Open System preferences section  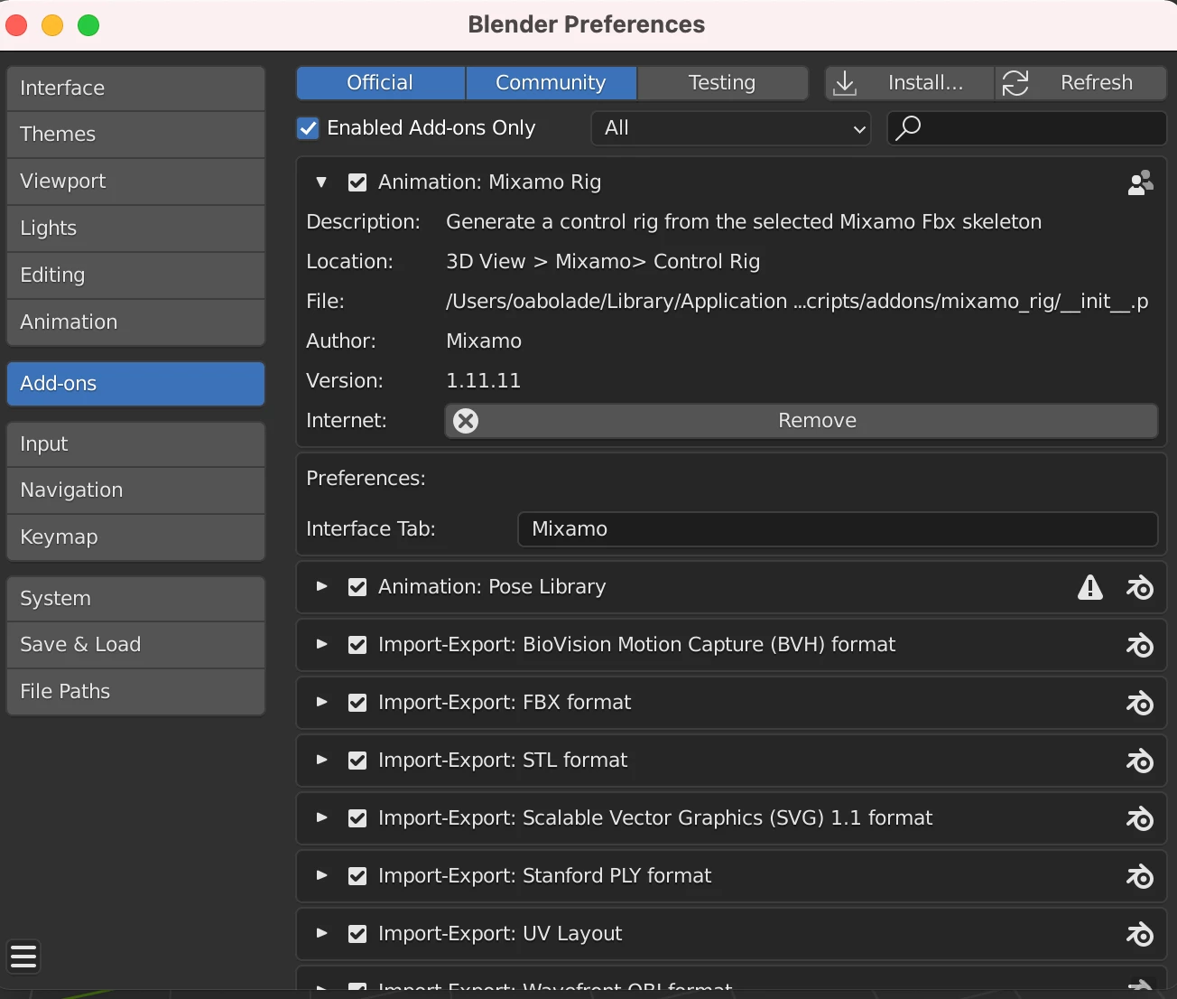pos(136,599)
